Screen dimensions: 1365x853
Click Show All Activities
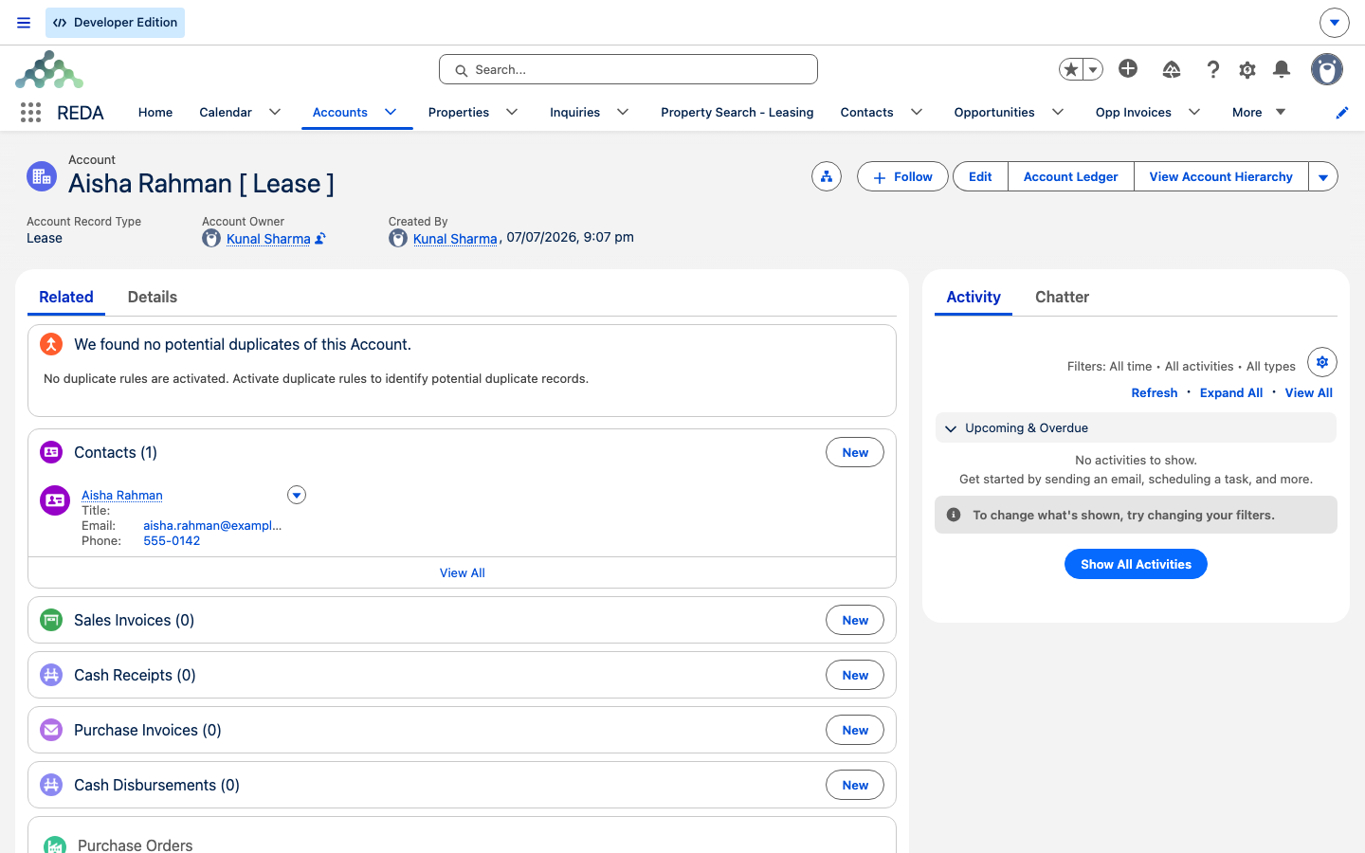pos(1136,564)
